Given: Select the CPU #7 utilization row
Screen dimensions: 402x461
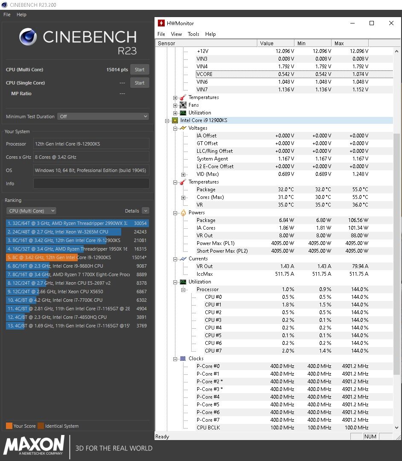Looking at the screenshot, I should coord(298,351).
